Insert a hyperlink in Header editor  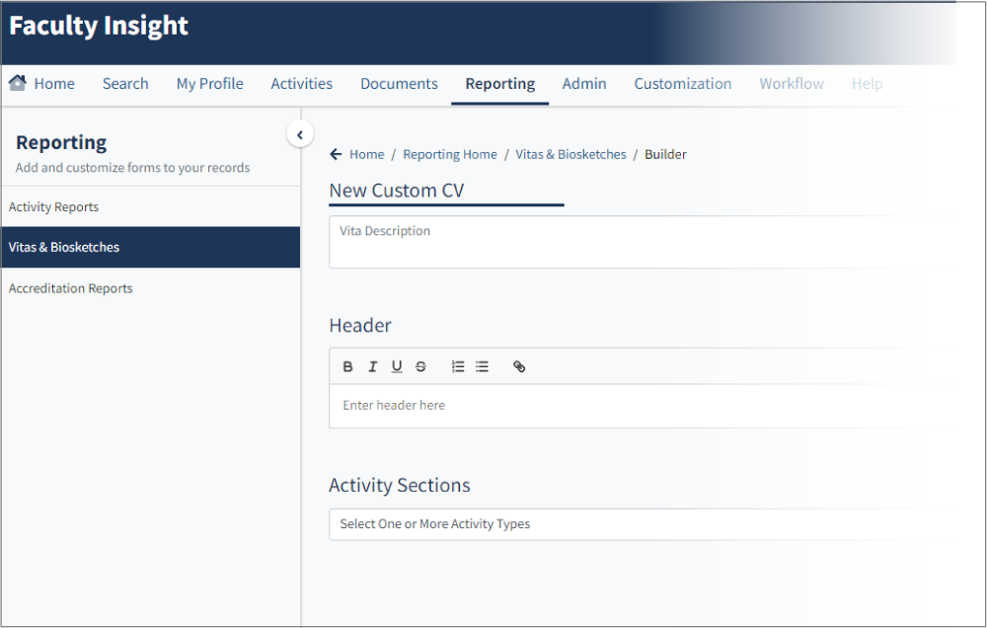point(519,366)
